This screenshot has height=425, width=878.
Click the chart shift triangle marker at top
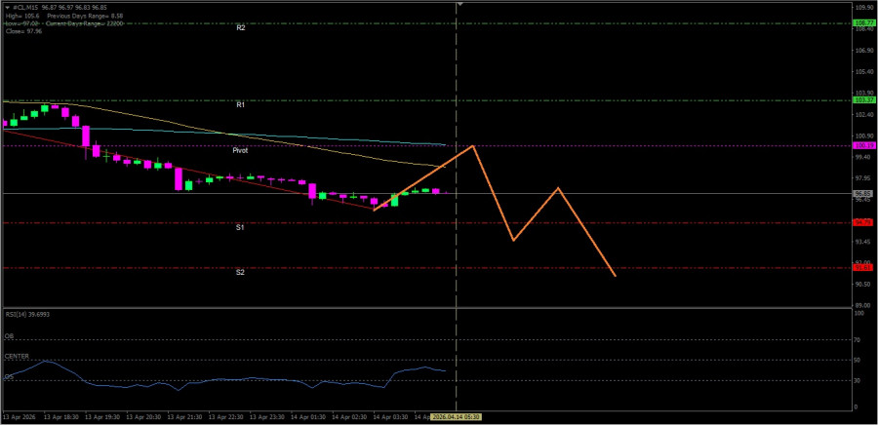(x=459, y=5)
